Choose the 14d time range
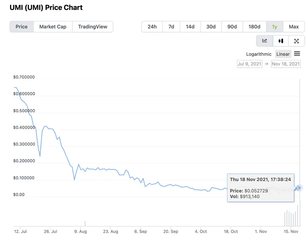 pyautogui.click(x=190, y=27)
